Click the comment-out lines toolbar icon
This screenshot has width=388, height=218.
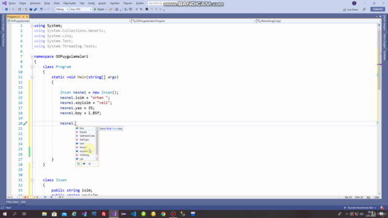point(136,10)
